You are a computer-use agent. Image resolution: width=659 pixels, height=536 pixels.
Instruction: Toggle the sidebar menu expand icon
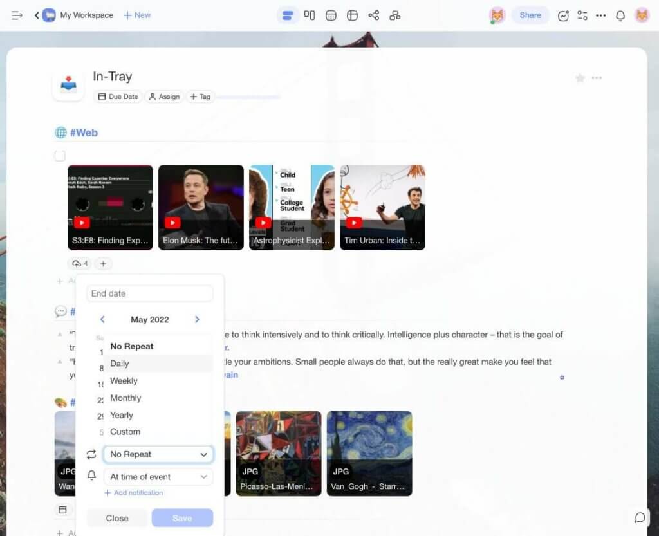point(17,15)
